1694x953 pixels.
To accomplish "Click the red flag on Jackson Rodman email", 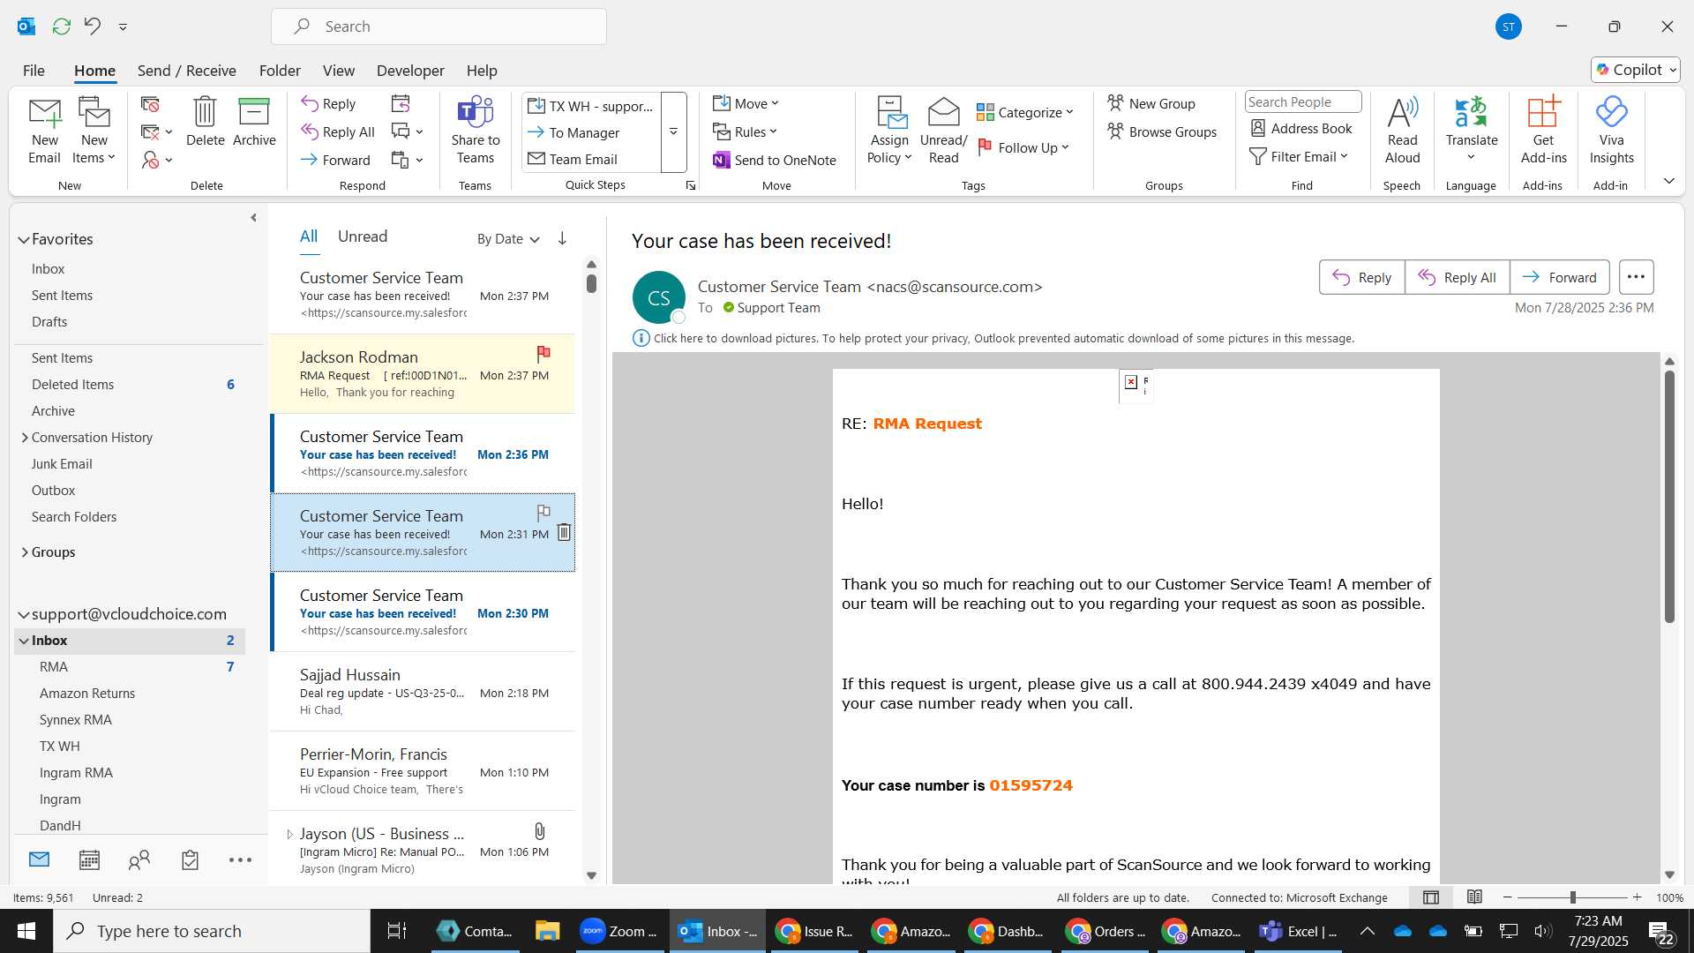I will [543, 354].
